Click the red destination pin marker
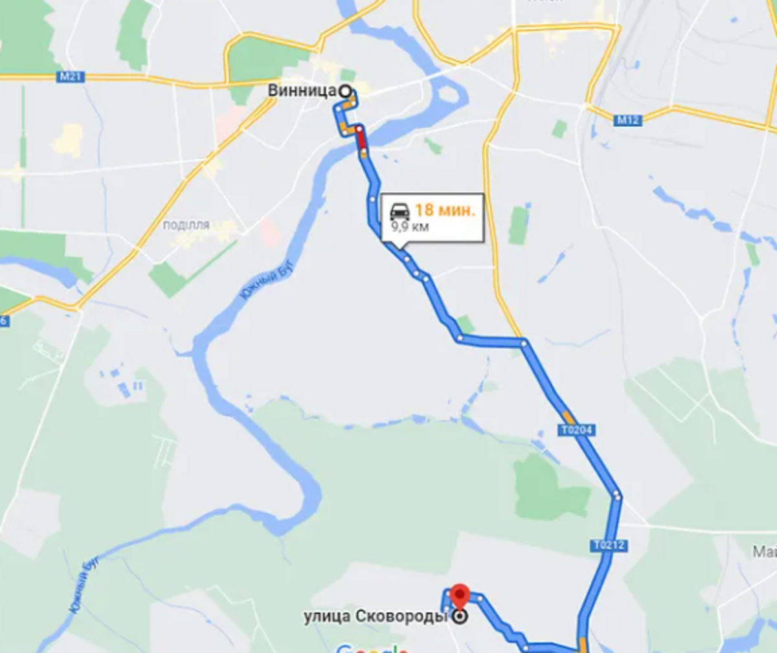The width and height of the screenshot is (777, 653). coord(460,597)
